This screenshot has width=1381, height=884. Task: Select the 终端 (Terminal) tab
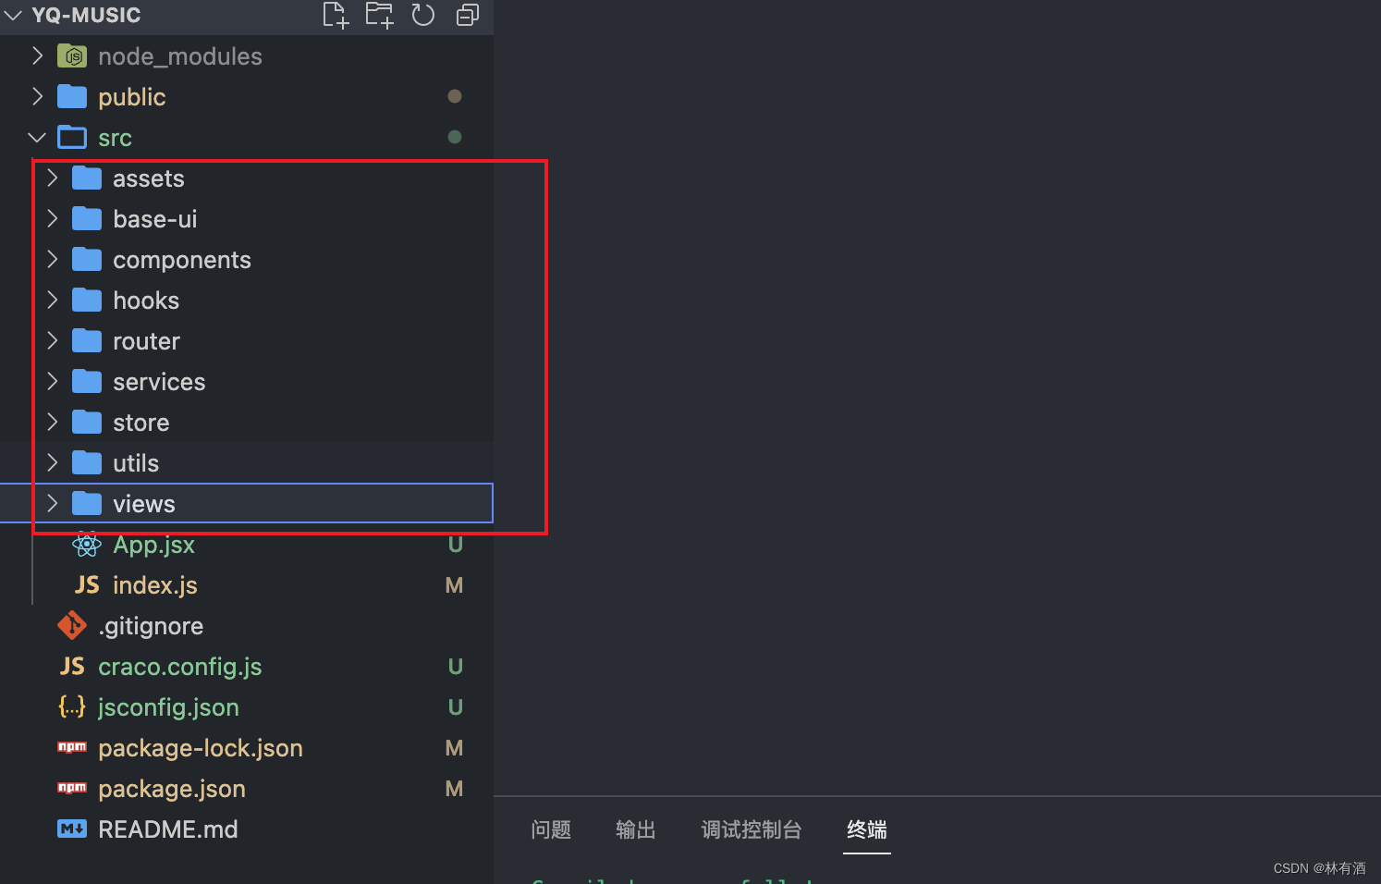[x=867, y=829]
